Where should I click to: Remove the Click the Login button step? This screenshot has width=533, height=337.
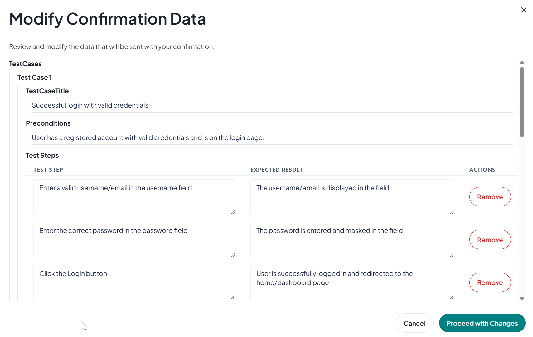click(x=490, y=282)
